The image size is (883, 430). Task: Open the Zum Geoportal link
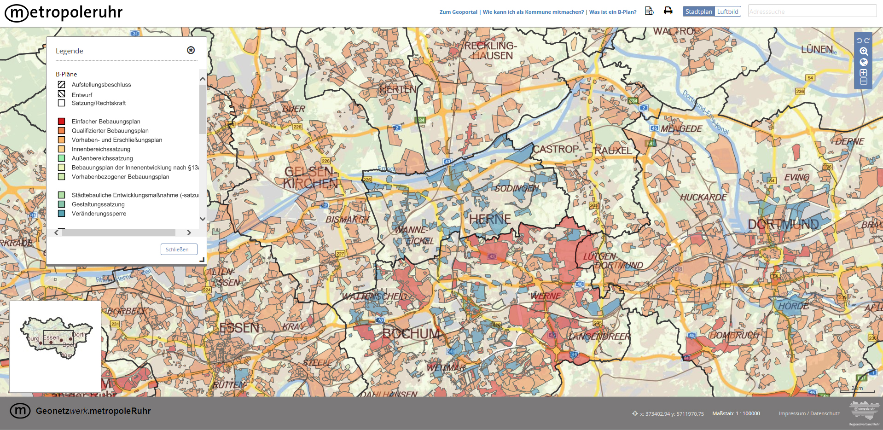[x=458, y=12]
